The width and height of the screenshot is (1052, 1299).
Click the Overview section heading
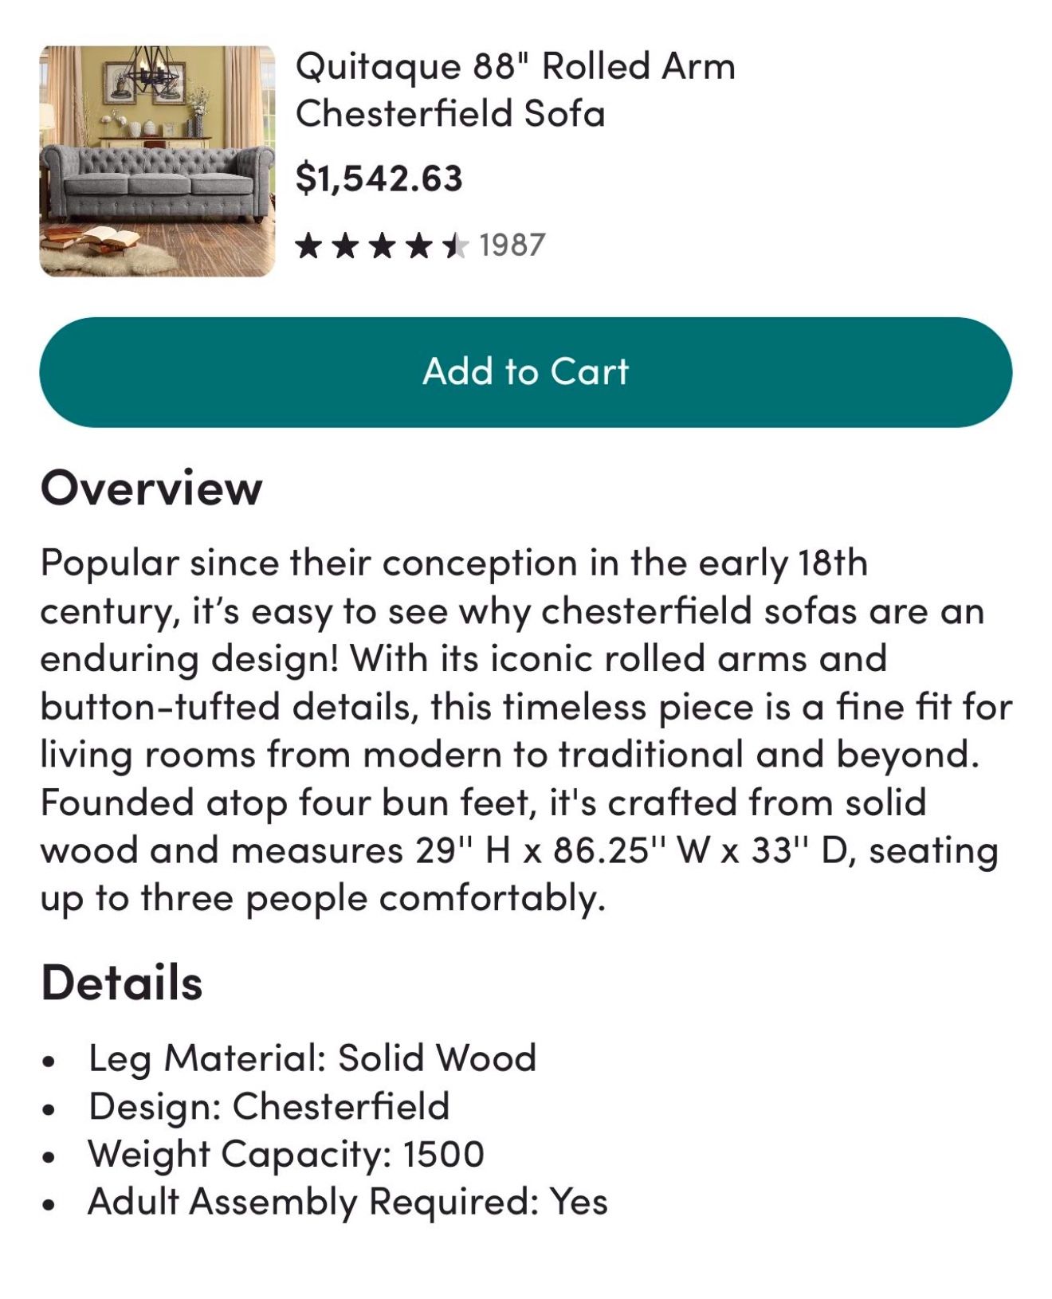tap(151, 488)
